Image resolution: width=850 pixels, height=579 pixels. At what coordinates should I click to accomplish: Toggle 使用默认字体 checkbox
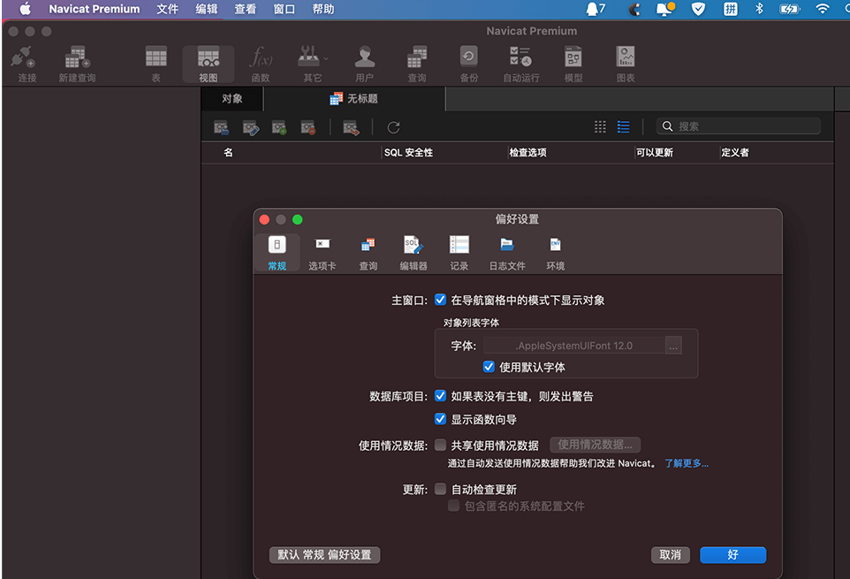click(489, 367)
